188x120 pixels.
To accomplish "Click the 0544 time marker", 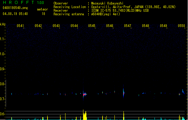I will click(x=74, y=26).
